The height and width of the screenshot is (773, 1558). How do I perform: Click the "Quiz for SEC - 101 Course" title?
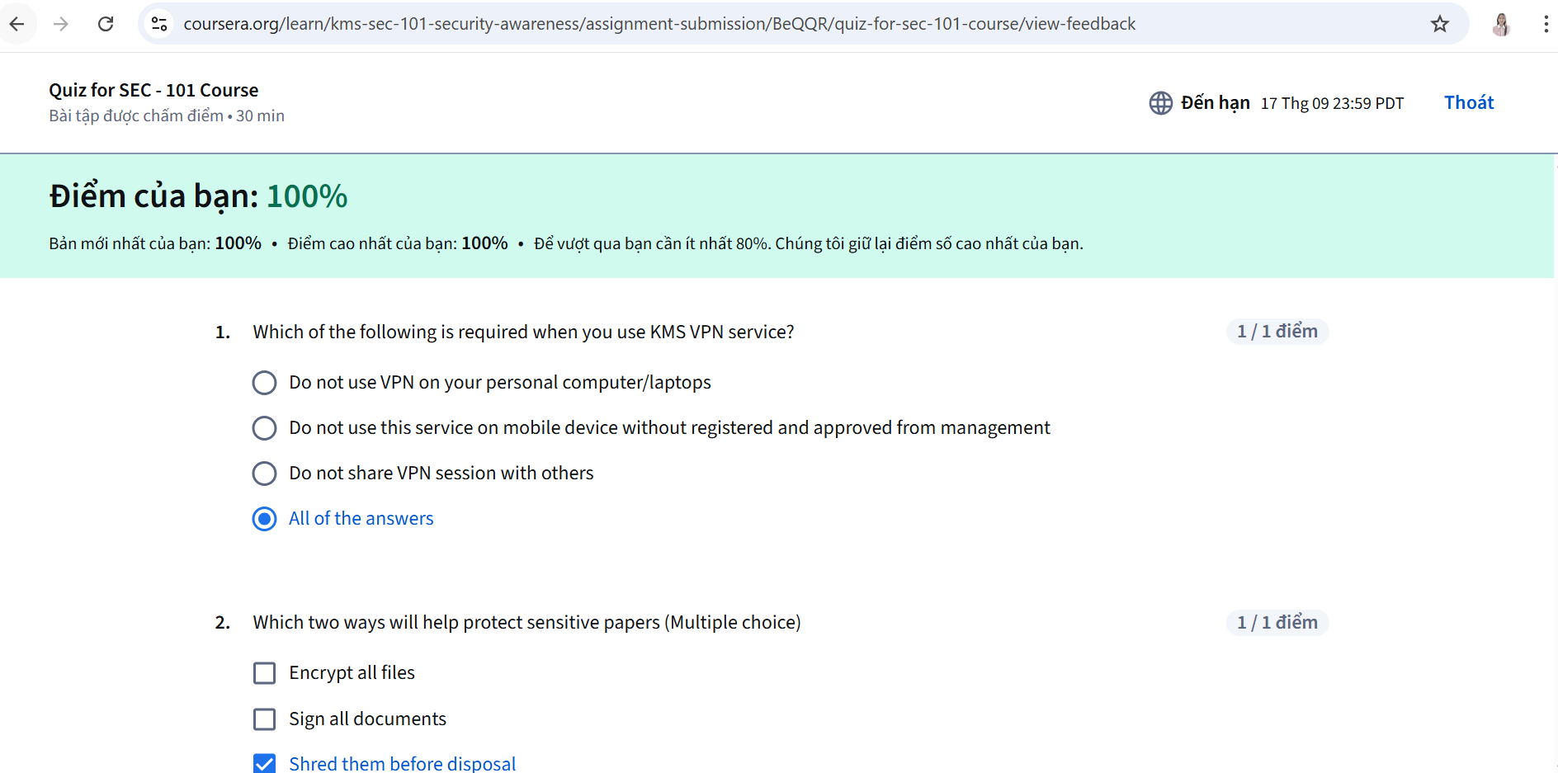153,90
